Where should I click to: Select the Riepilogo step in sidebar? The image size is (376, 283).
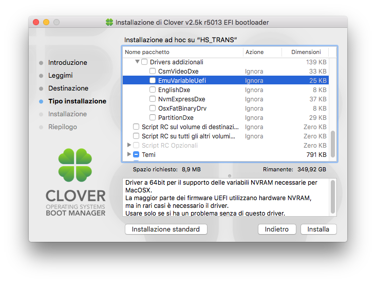click(63, 127)
